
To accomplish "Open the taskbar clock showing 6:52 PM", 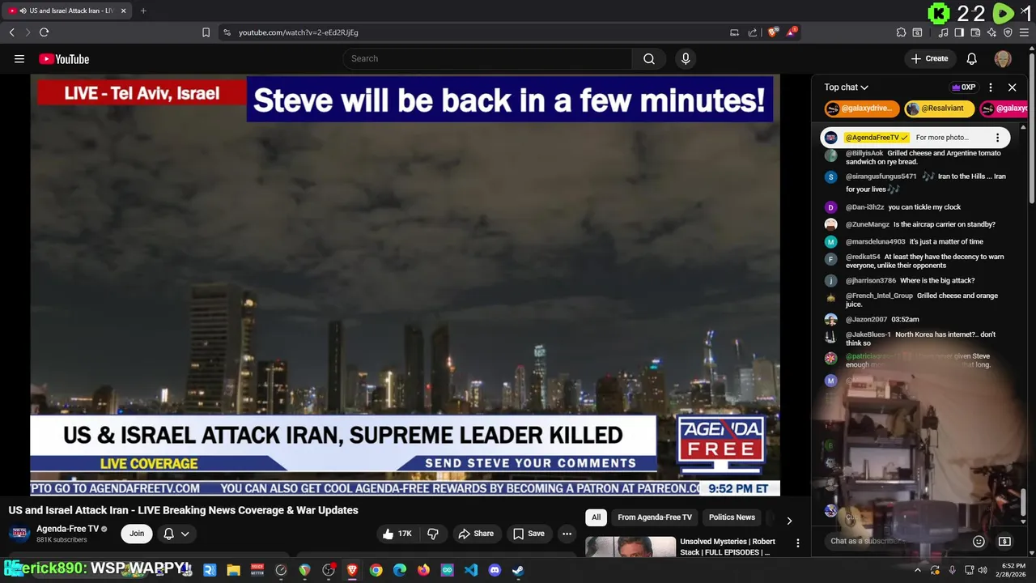I will coord(1012,570).
